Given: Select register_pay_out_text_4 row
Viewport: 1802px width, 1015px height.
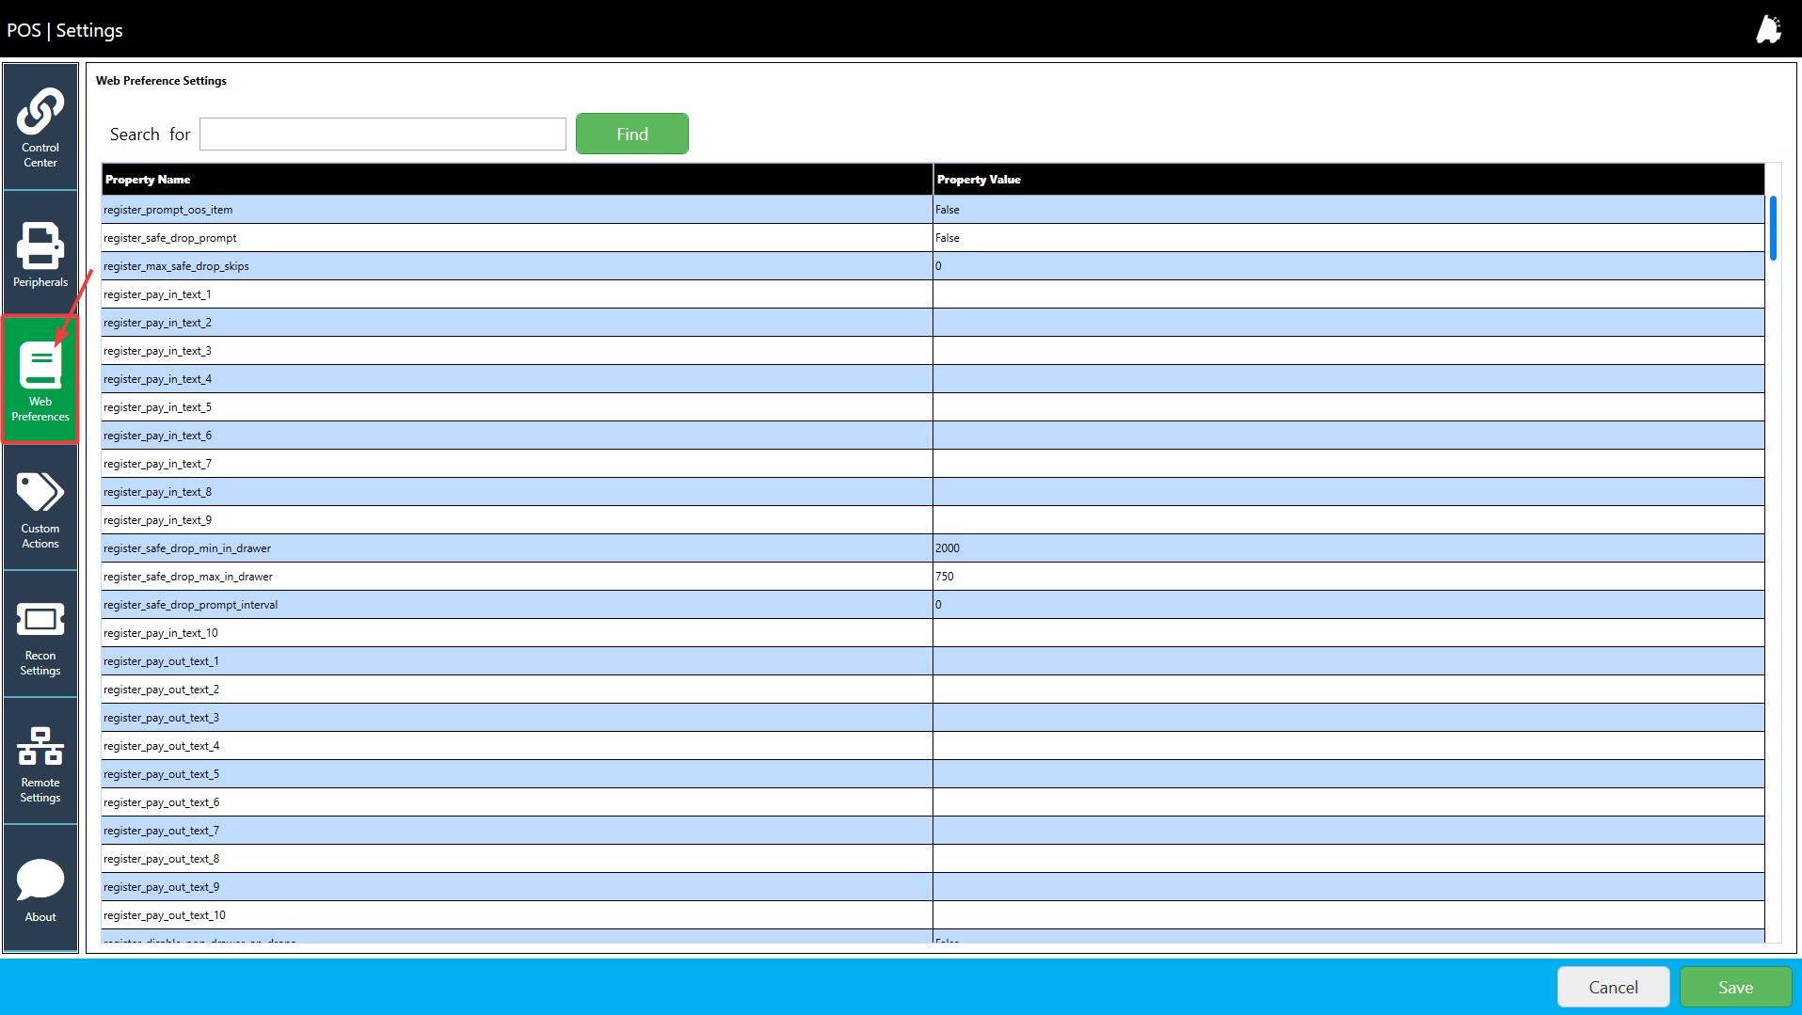Looking at the screenshot, I should tap(933, 746).
